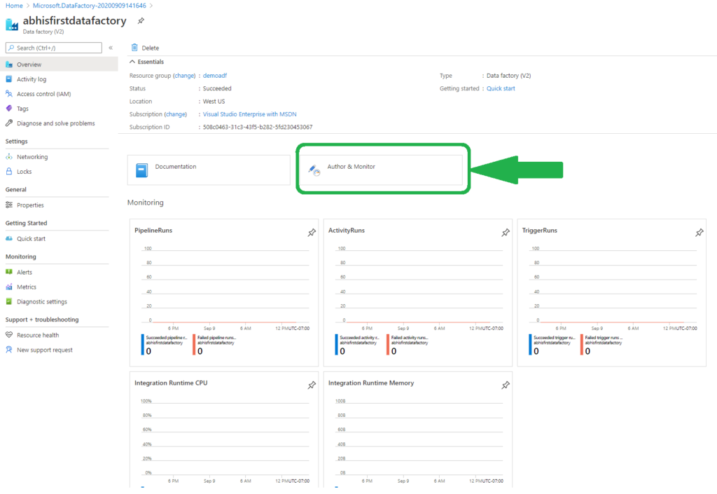Pin Integration Runtime CPU chart
Viewport: 717px width, 494px height.
pyautogui.click(x=312, y=385)
